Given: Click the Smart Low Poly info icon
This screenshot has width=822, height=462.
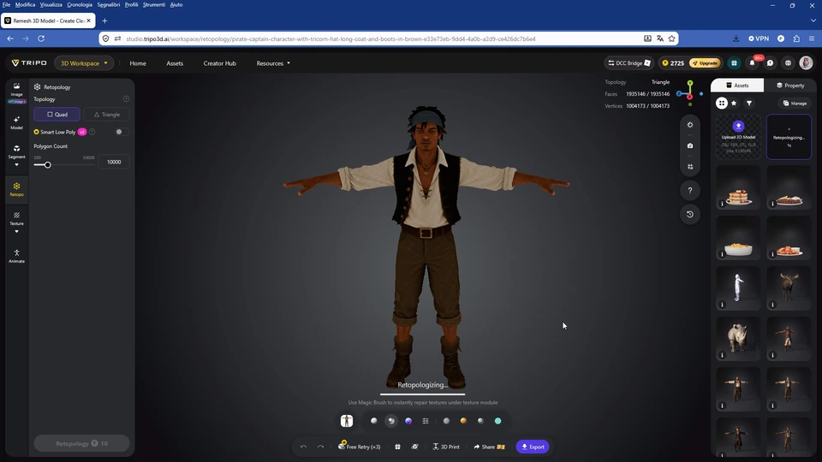Looking at the screenshot, I should pos(92,132).
